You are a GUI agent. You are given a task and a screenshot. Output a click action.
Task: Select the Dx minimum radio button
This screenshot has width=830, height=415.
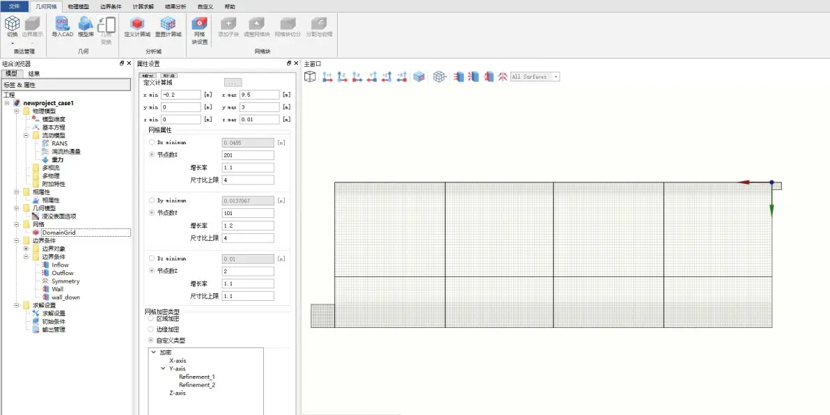[152, 142]
